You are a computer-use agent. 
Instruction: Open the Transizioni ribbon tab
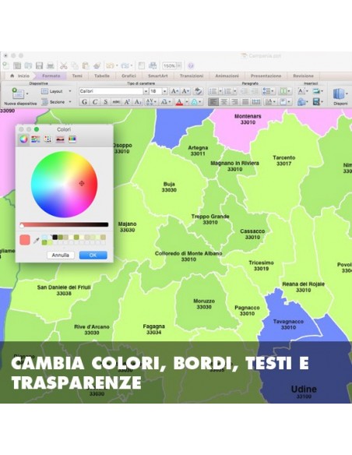click(x=192, y=76)
